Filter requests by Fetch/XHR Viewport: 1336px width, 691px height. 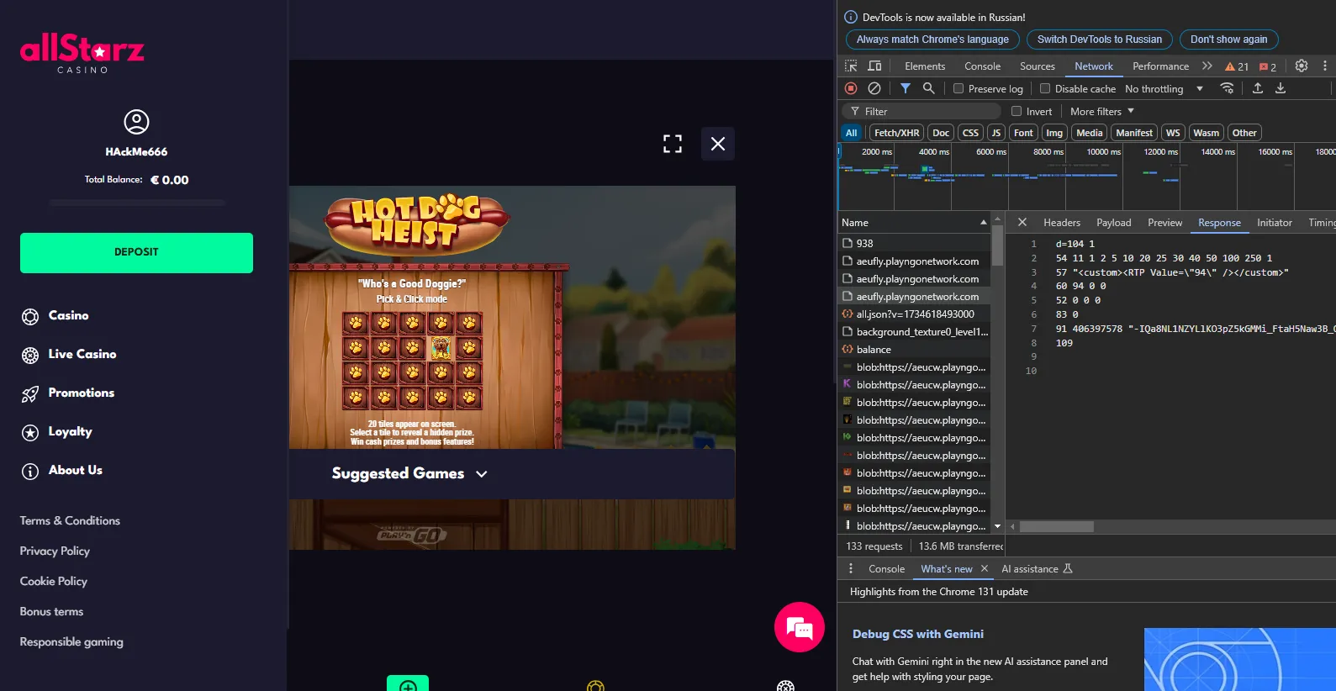896,133
